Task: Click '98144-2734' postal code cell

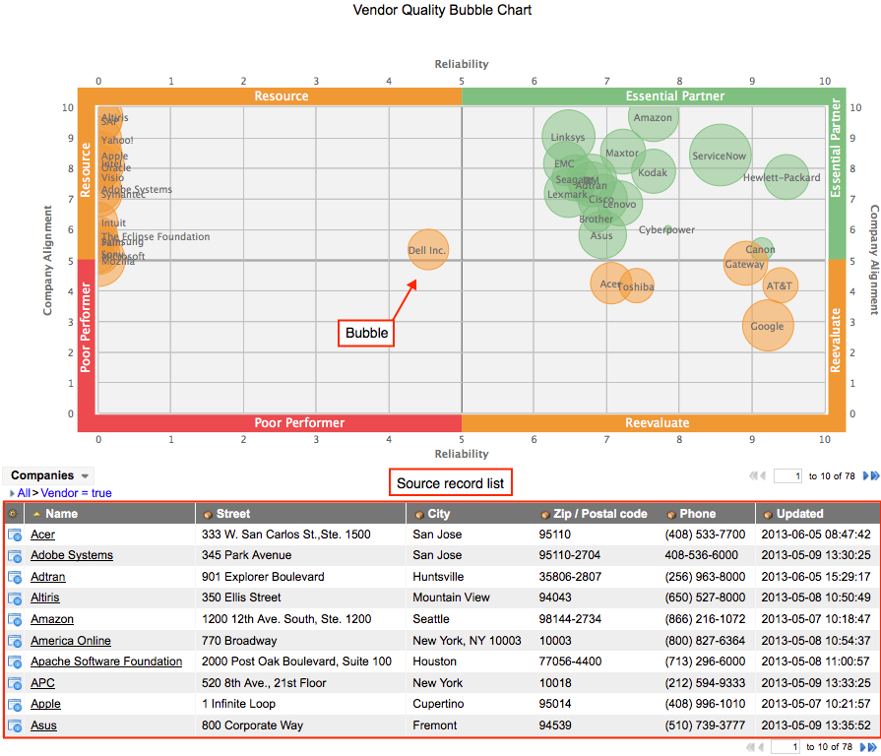Action: point(570,619)
